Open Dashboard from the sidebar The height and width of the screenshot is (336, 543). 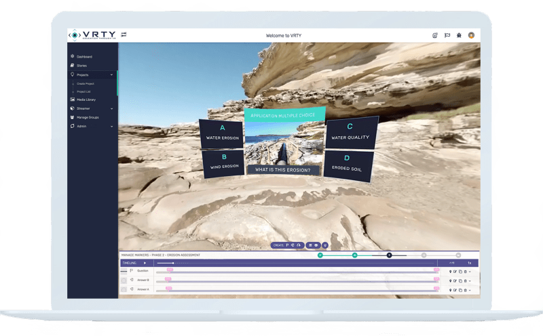point(84,57)
